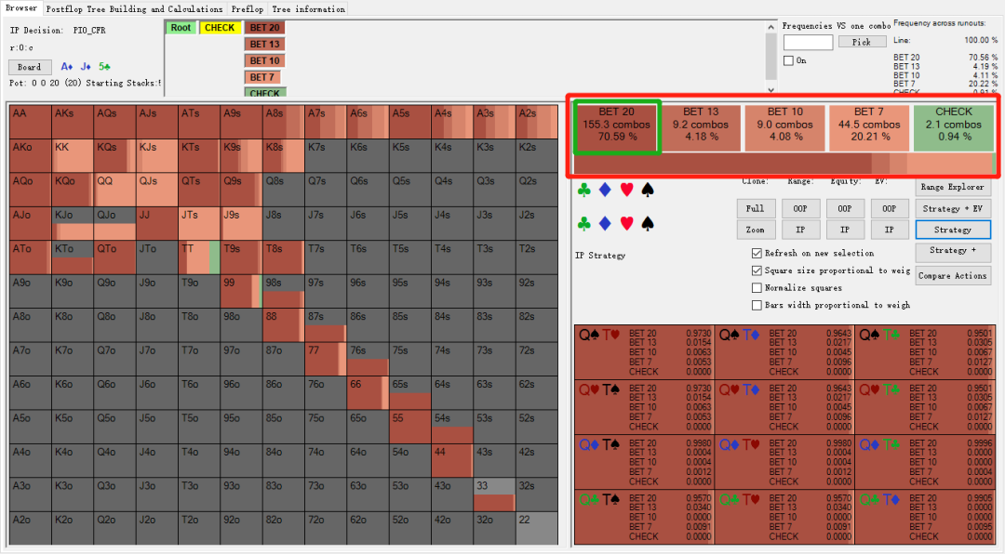Screen dimensions: 1005x554
Task: Click the A2s cell in hand matrix
Action: coord(537,122)
